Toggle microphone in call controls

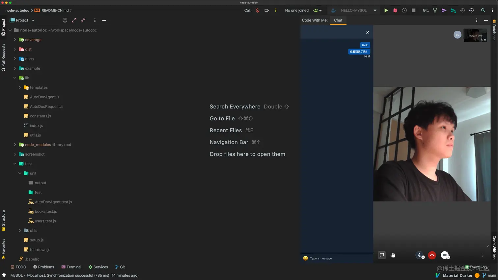[x=419, y=255]
